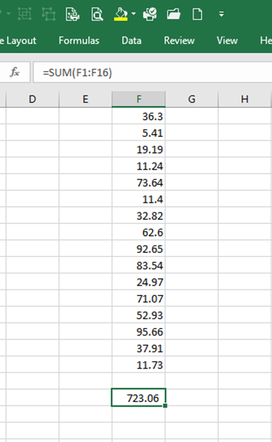
Task: Select cell containing 19.19
Action: tap(139, 149)
